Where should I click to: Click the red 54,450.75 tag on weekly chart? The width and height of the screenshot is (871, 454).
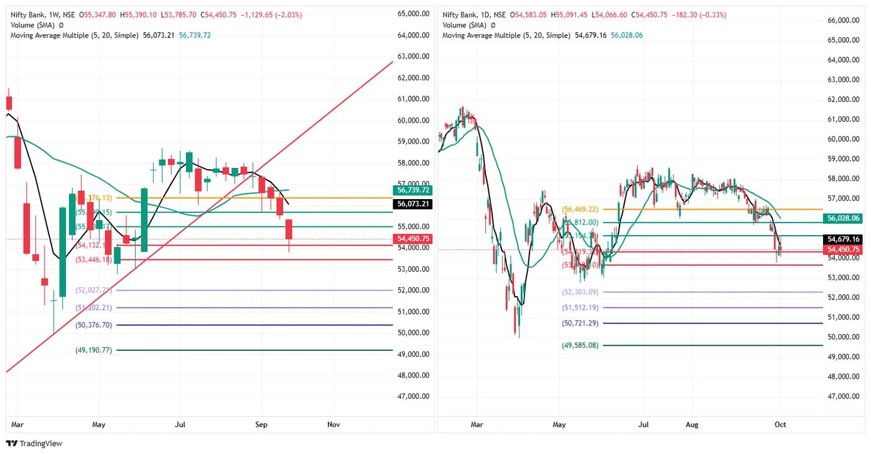click(412, 239)
